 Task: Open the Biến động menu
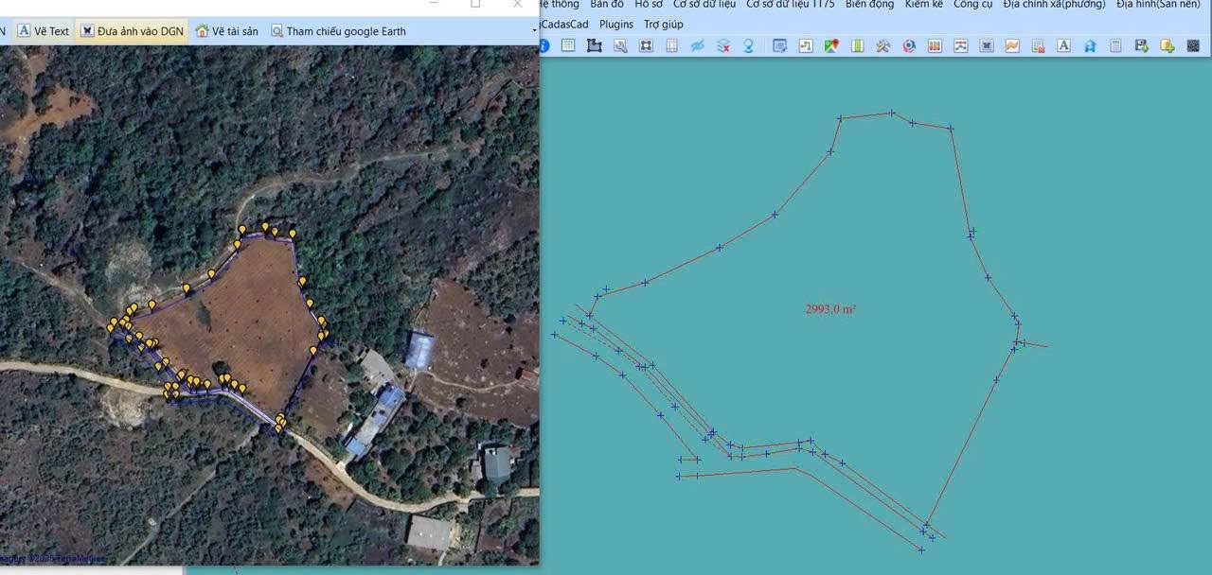click(x=869, y=5)
